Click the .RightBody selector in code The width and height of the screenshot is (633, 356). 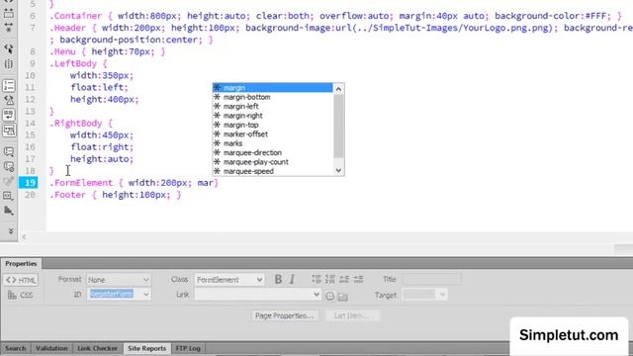[x=76, y=123]
